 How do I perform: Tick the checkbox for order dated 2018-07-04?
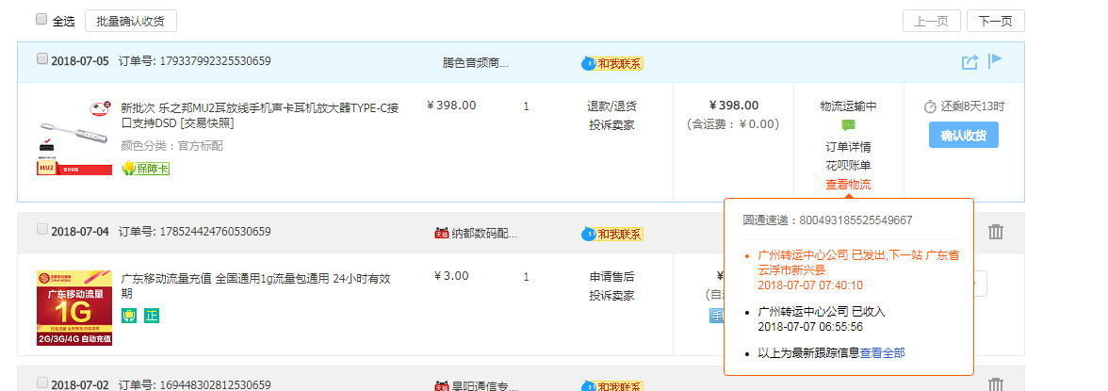[x=41, y=230]
